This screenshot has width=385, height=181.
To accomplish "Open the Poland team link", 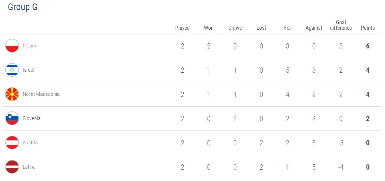I will point(30,46).
